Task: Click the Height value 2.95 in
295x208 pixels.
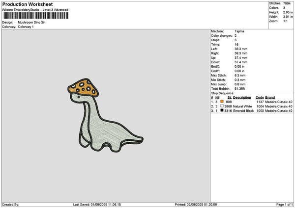Action: click(x=288, y=12)
